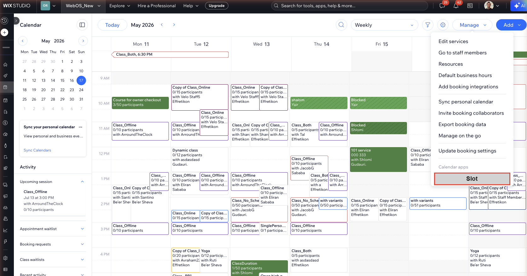
Task: Open the calendar filter funnel icon
Action: click(427, 25)
